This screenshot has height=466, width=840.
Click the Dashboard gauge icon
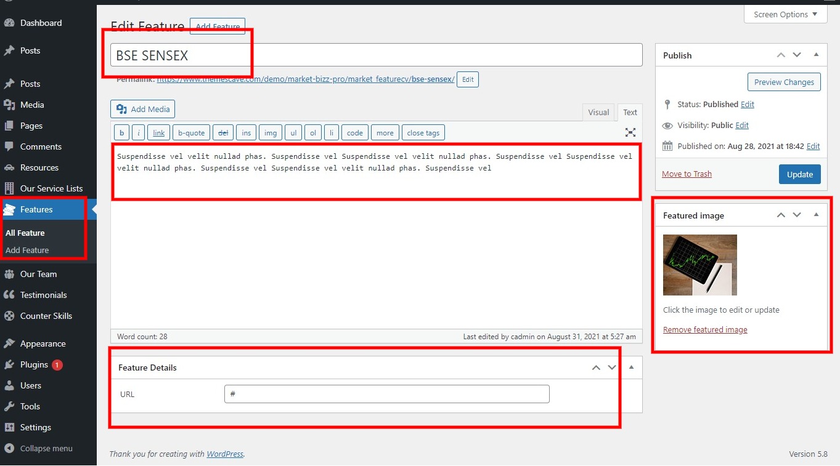9,23
